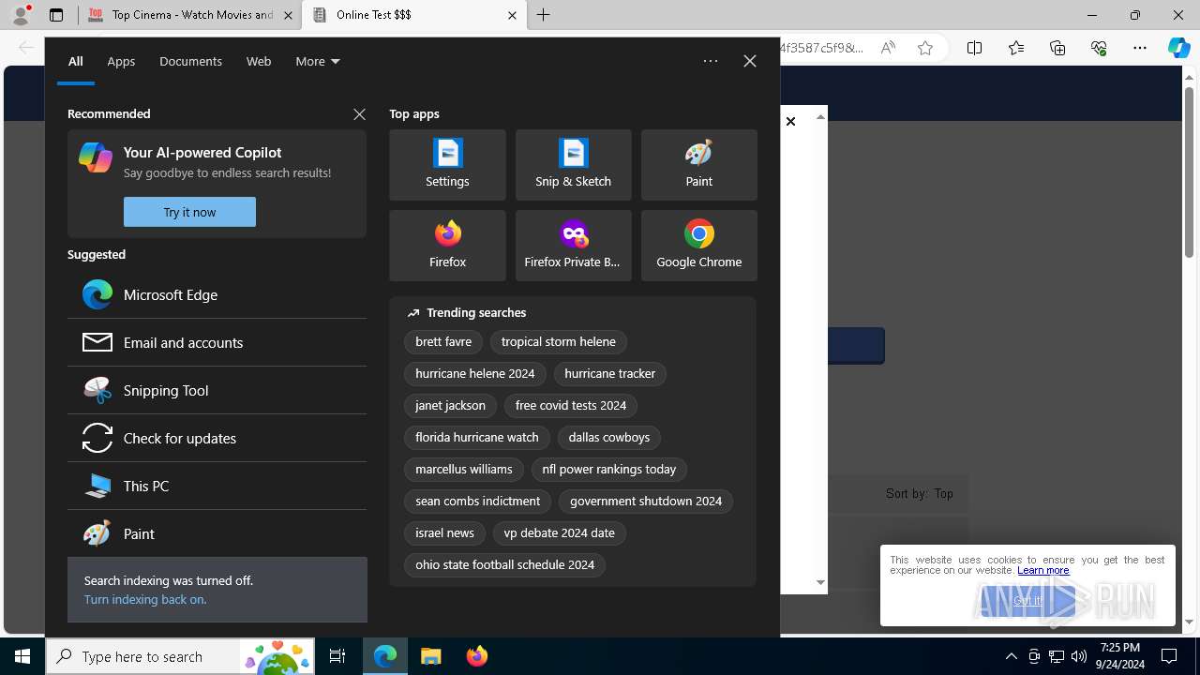
Task: Add page to favorites star
Action: (925, 48)
